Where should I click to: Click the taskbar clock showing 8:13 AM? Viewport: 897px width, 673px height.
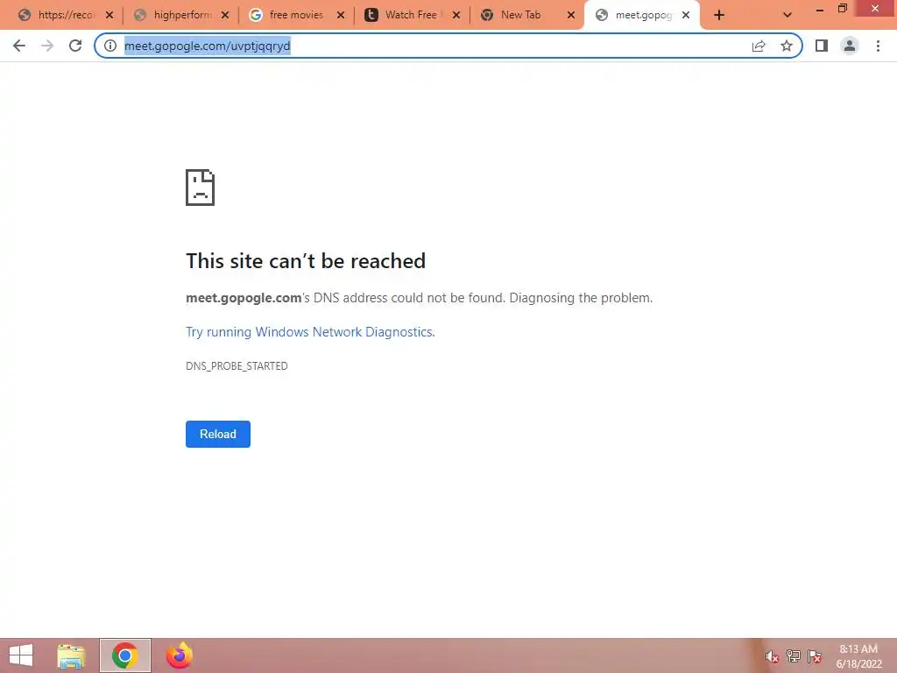tap(858, 656)
